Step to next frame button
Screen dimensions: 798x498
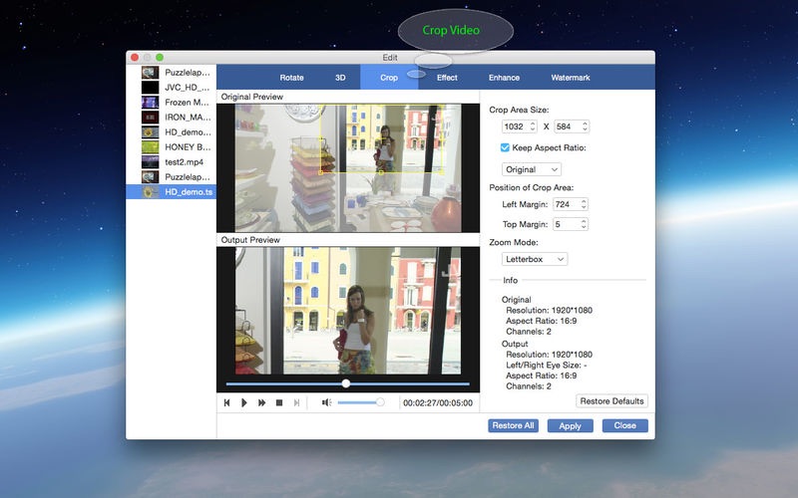296,403
